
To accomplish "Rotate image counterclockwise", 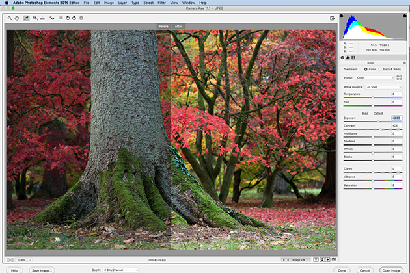I will tap(68, 18).
